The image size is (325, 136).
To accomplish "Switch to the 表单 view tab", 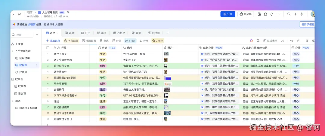I will point(70,33).
